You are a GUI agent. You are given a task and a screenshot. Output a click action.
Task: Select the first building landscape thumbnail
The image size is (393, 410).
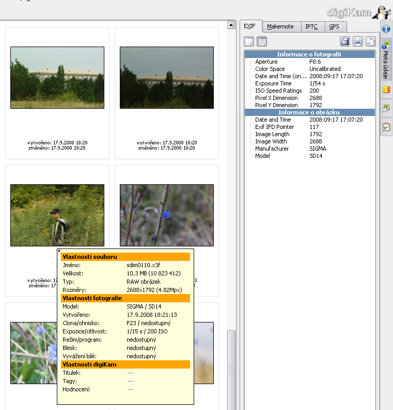tap(57, 78)
